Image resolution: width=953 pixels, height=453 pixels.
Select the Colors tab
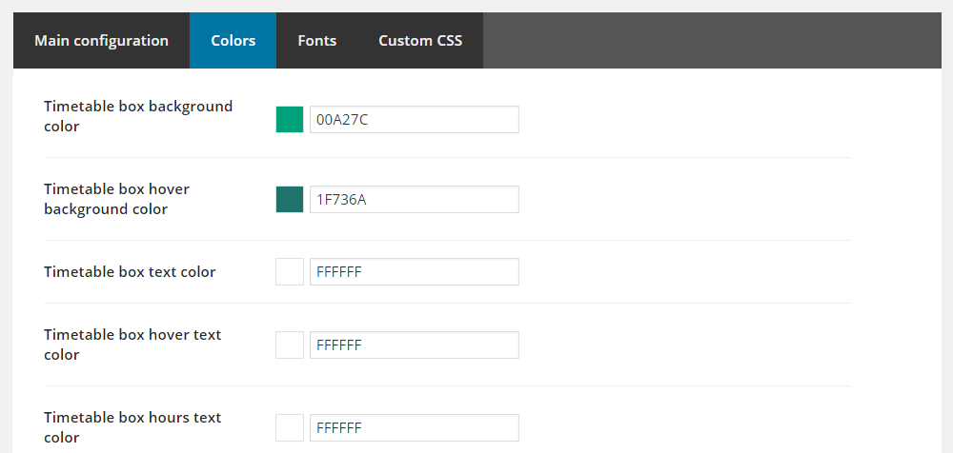233,41
